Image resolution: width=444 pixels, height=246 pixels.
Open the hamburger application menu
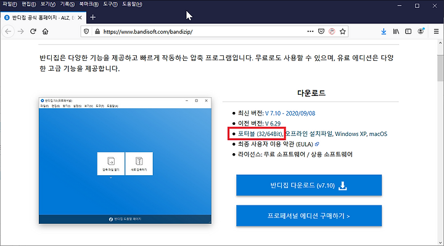pyautogui.click(x=437, y=31)
